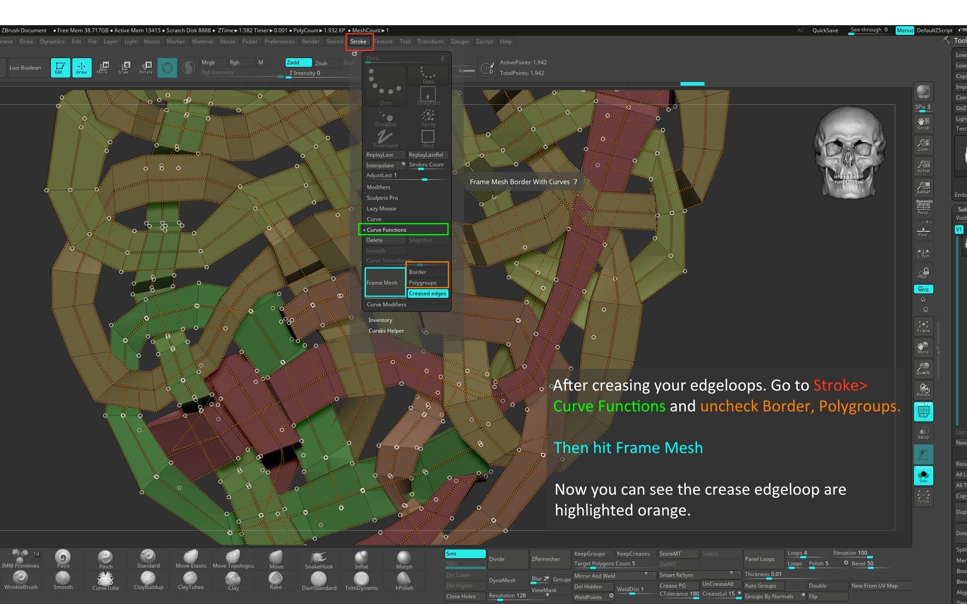Toggle Solo mode icon

tap(923, 476)
